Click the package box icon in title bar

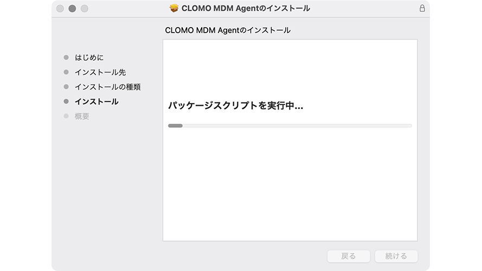[x=174, y=8]
